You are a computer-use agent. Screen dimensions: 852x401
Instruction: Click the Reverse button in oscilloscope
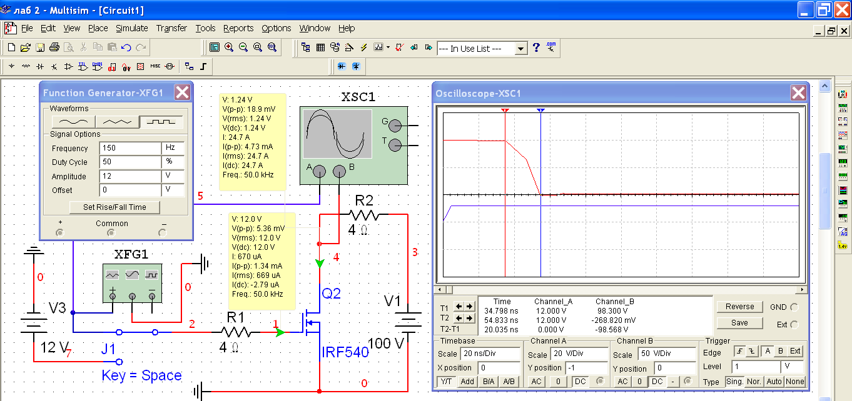point(739,307)
